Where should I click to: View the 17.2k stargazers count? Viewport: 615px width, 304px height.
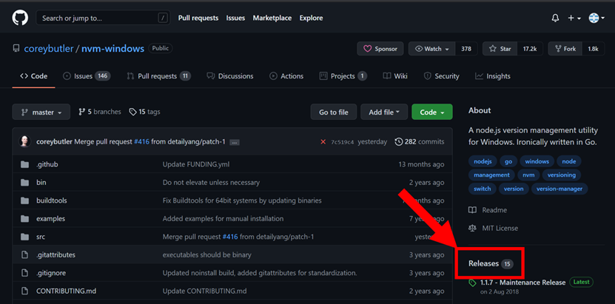[x=530, y=49]
